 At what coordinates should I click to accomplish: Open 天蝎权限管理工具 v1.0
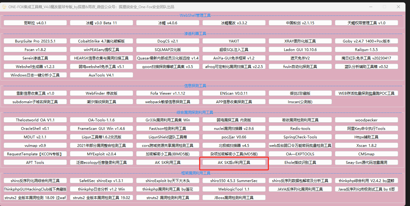(367, 23)
